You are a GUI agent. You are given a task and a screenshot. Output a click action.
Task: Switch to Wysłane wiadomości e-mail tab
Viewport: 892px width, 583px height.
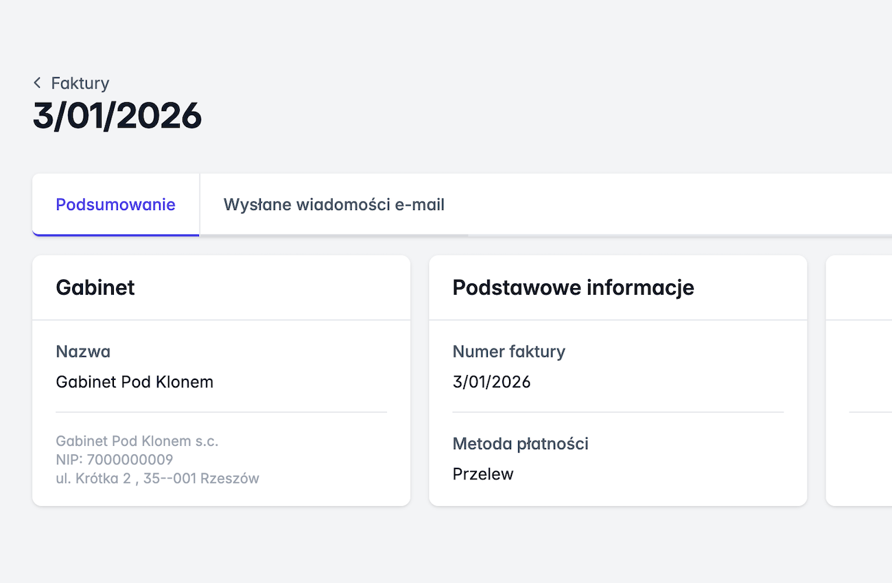(333, 204)
